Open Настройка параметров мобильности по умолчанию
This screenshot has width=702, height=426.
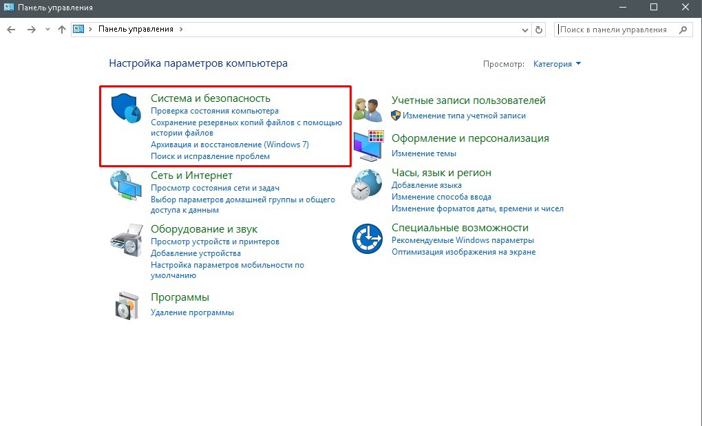pyautogui.click(x=227, y=270)
